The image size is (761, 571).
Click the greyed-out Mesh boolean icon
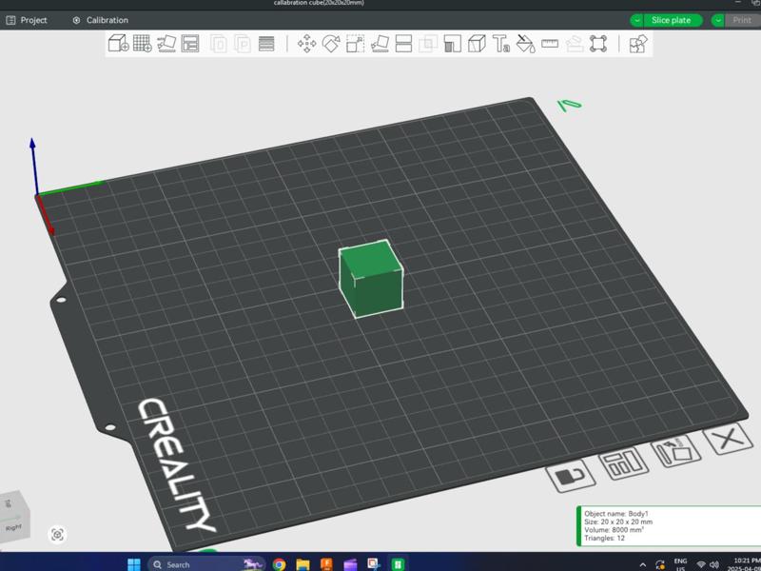[x=428, y=44]
